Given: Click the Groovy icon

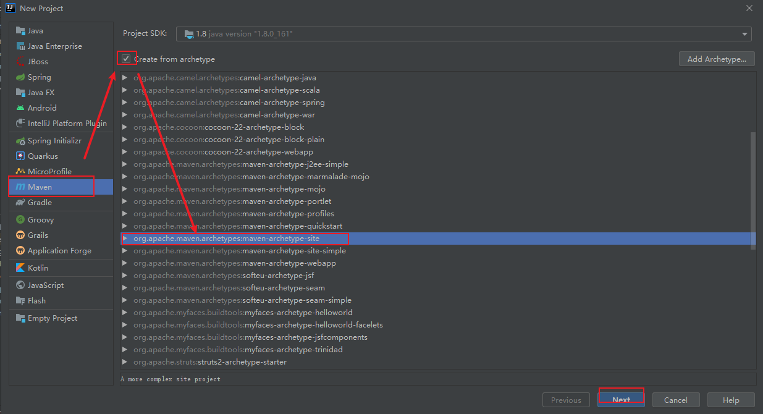Looking at the screenshot, I should click(20, 220).
